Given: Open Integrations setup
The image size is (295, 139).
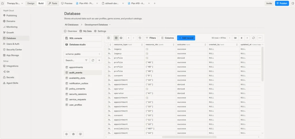Looking at the screenshot, I should [x=16, y=66].
